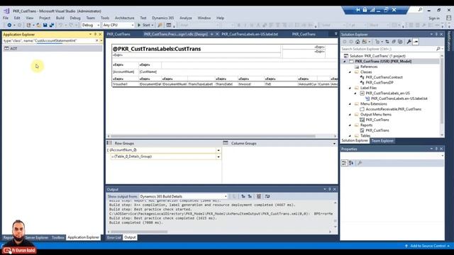
Task: Pin the Solution Explorer panel
Action: (436, 34)
